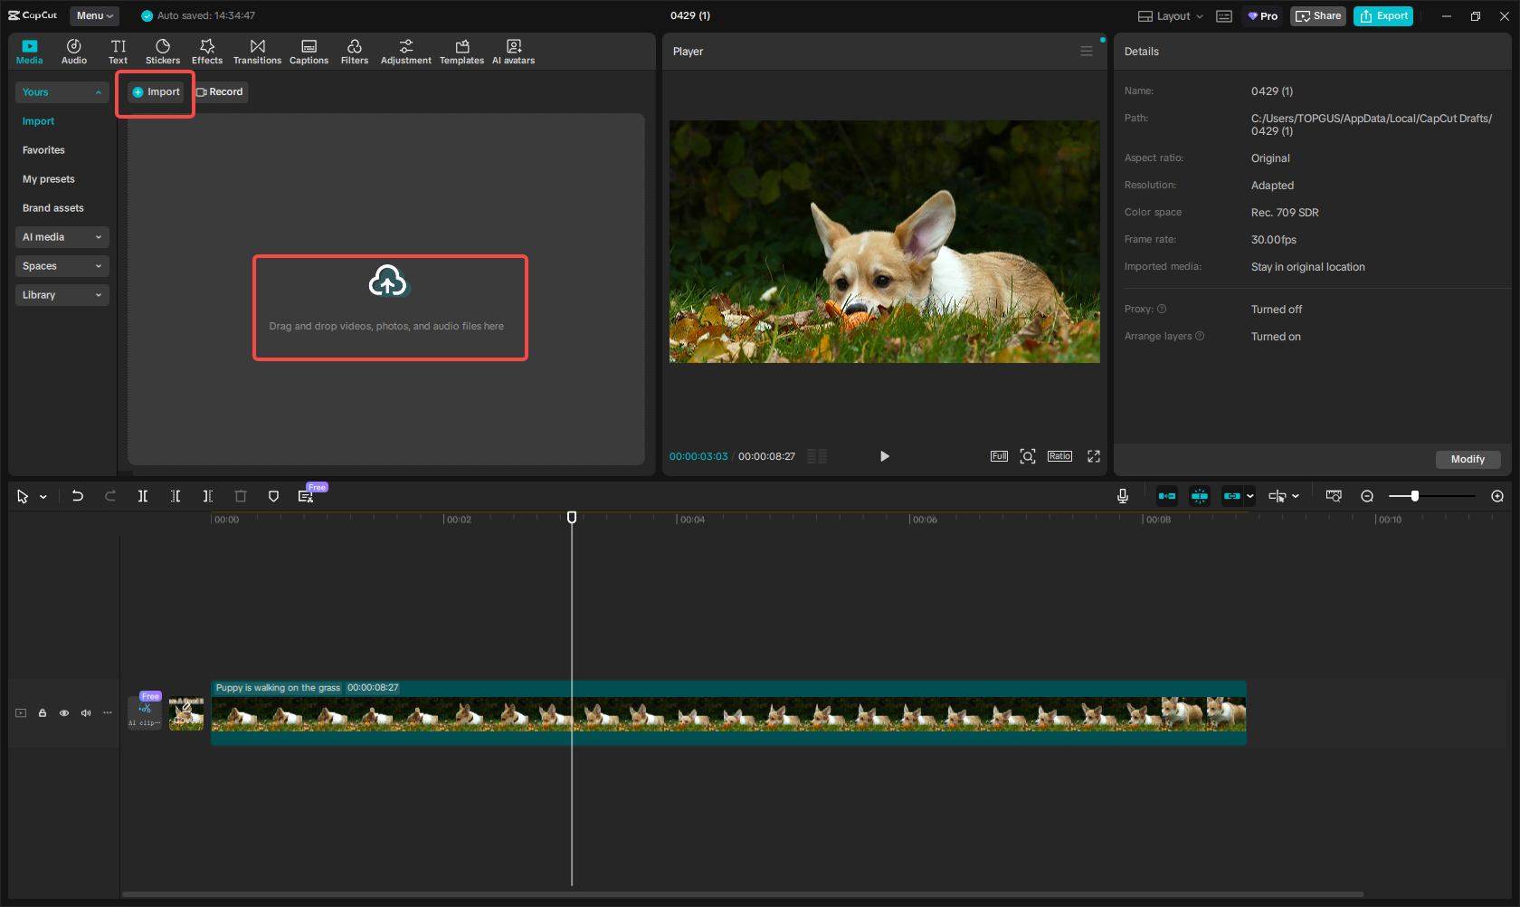Image resolution: width=1520 pixels, height=907 pixels.
Task: Delete the selected clip
Action: click(x=240, y=496)
